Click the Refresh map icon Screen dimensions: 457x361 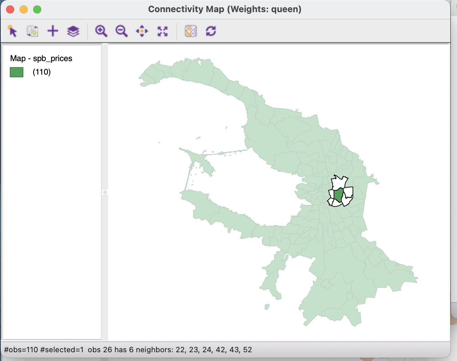coord(211,31)
